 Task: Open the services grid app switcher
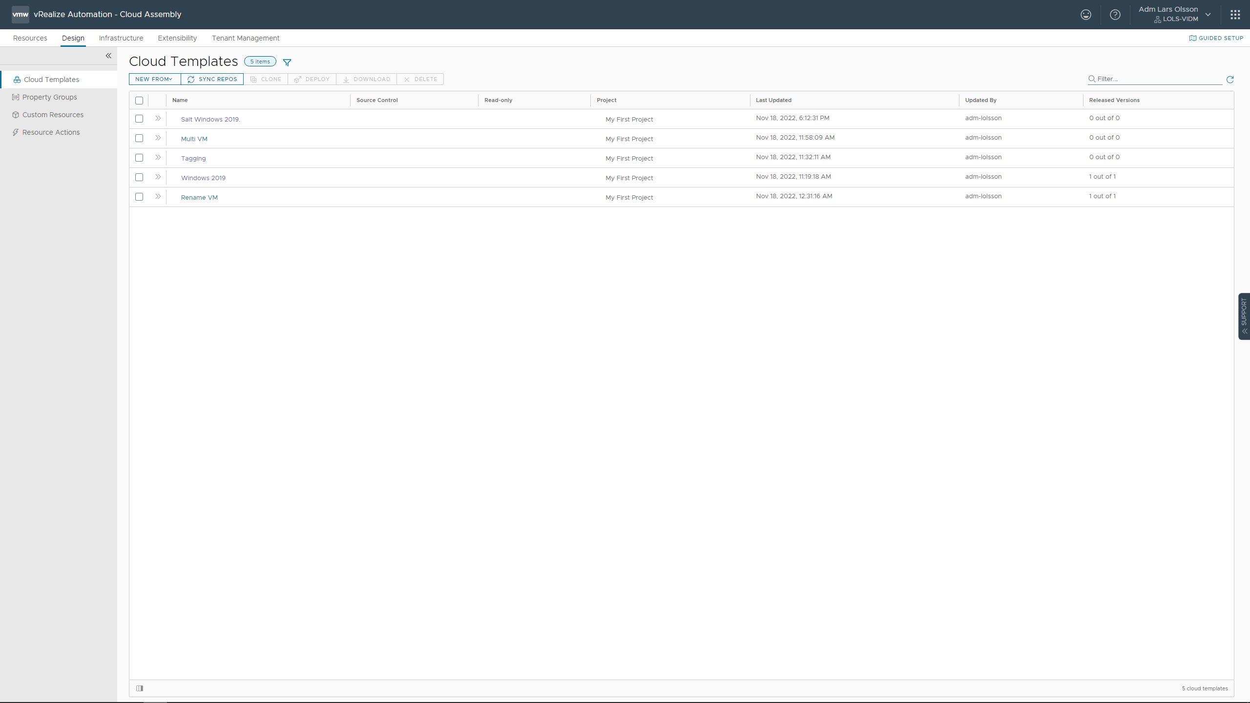(x=1235, y=15)
